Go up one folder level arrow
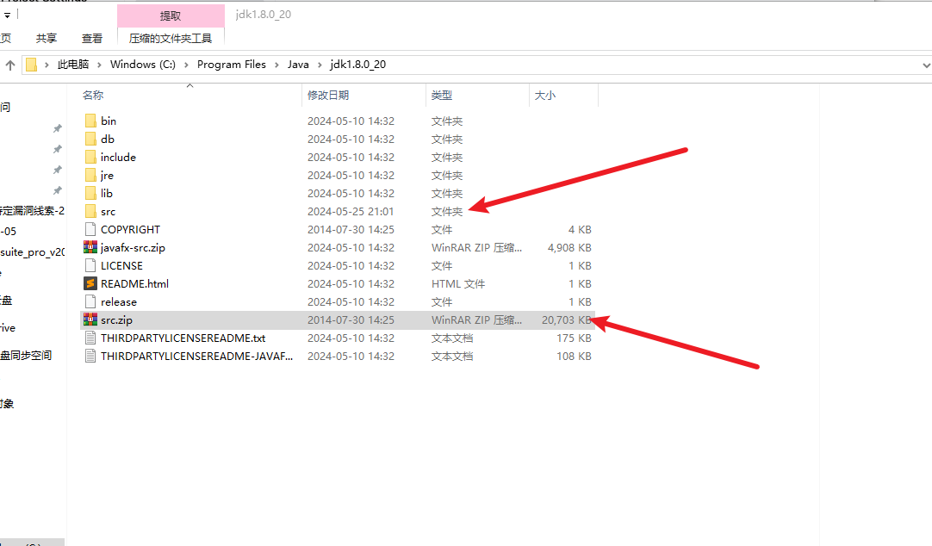The height and width of the screenshot is (546, 932). pos(10,65)
